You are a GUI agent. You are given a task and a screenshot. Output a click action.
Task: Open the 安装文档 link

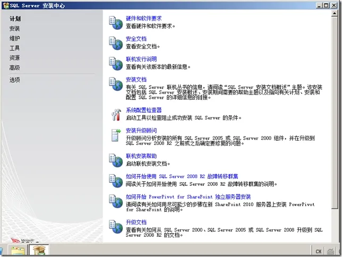[136, 80]
